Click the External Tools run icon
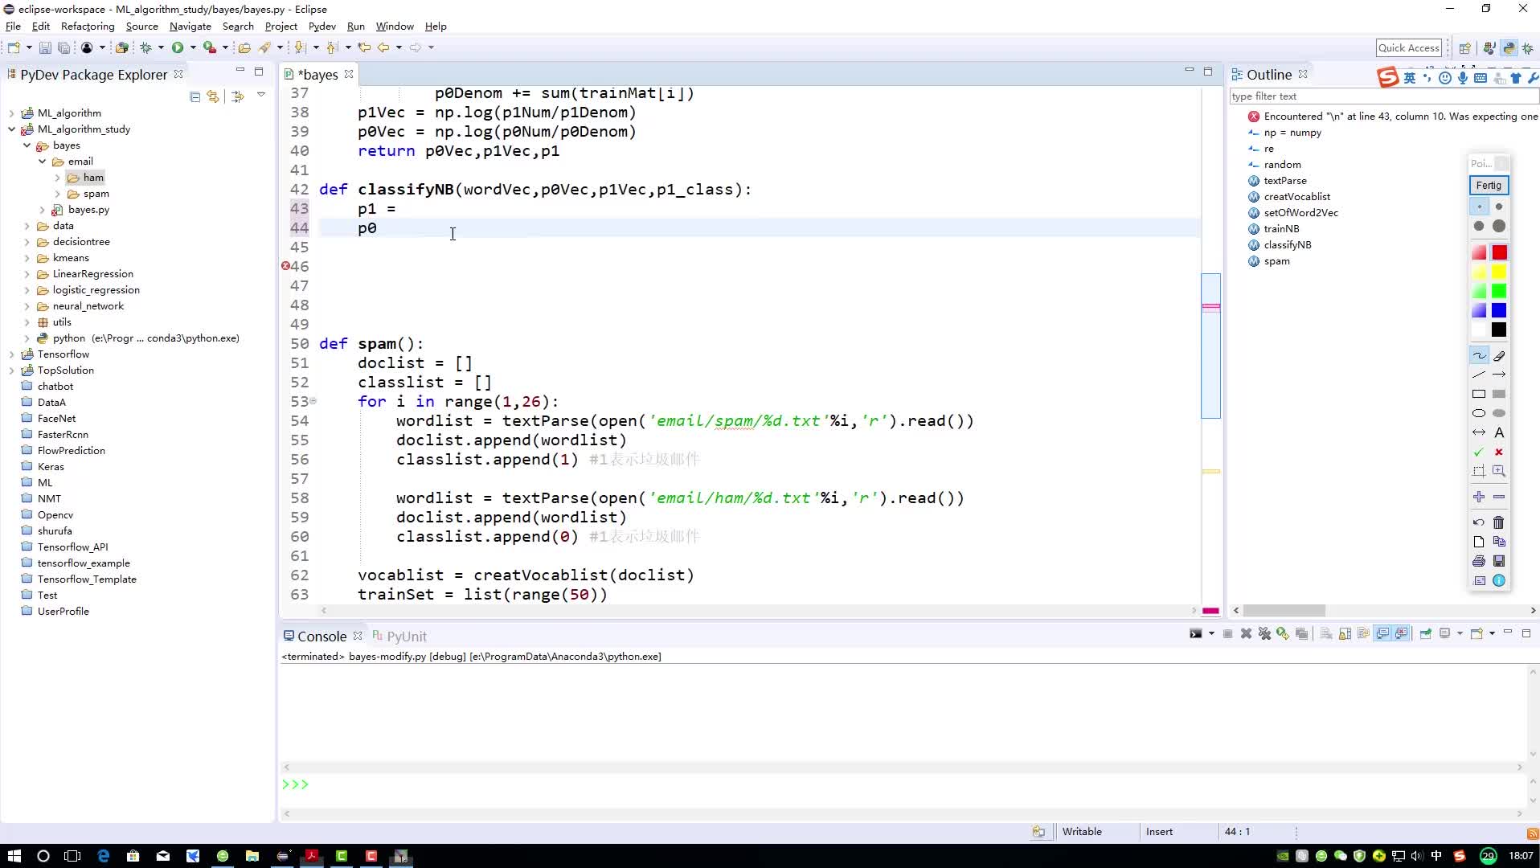 pos(209,47)
